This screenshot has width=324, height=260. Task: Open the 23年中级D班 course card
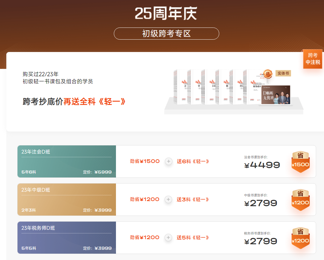(x=67, y=200)
